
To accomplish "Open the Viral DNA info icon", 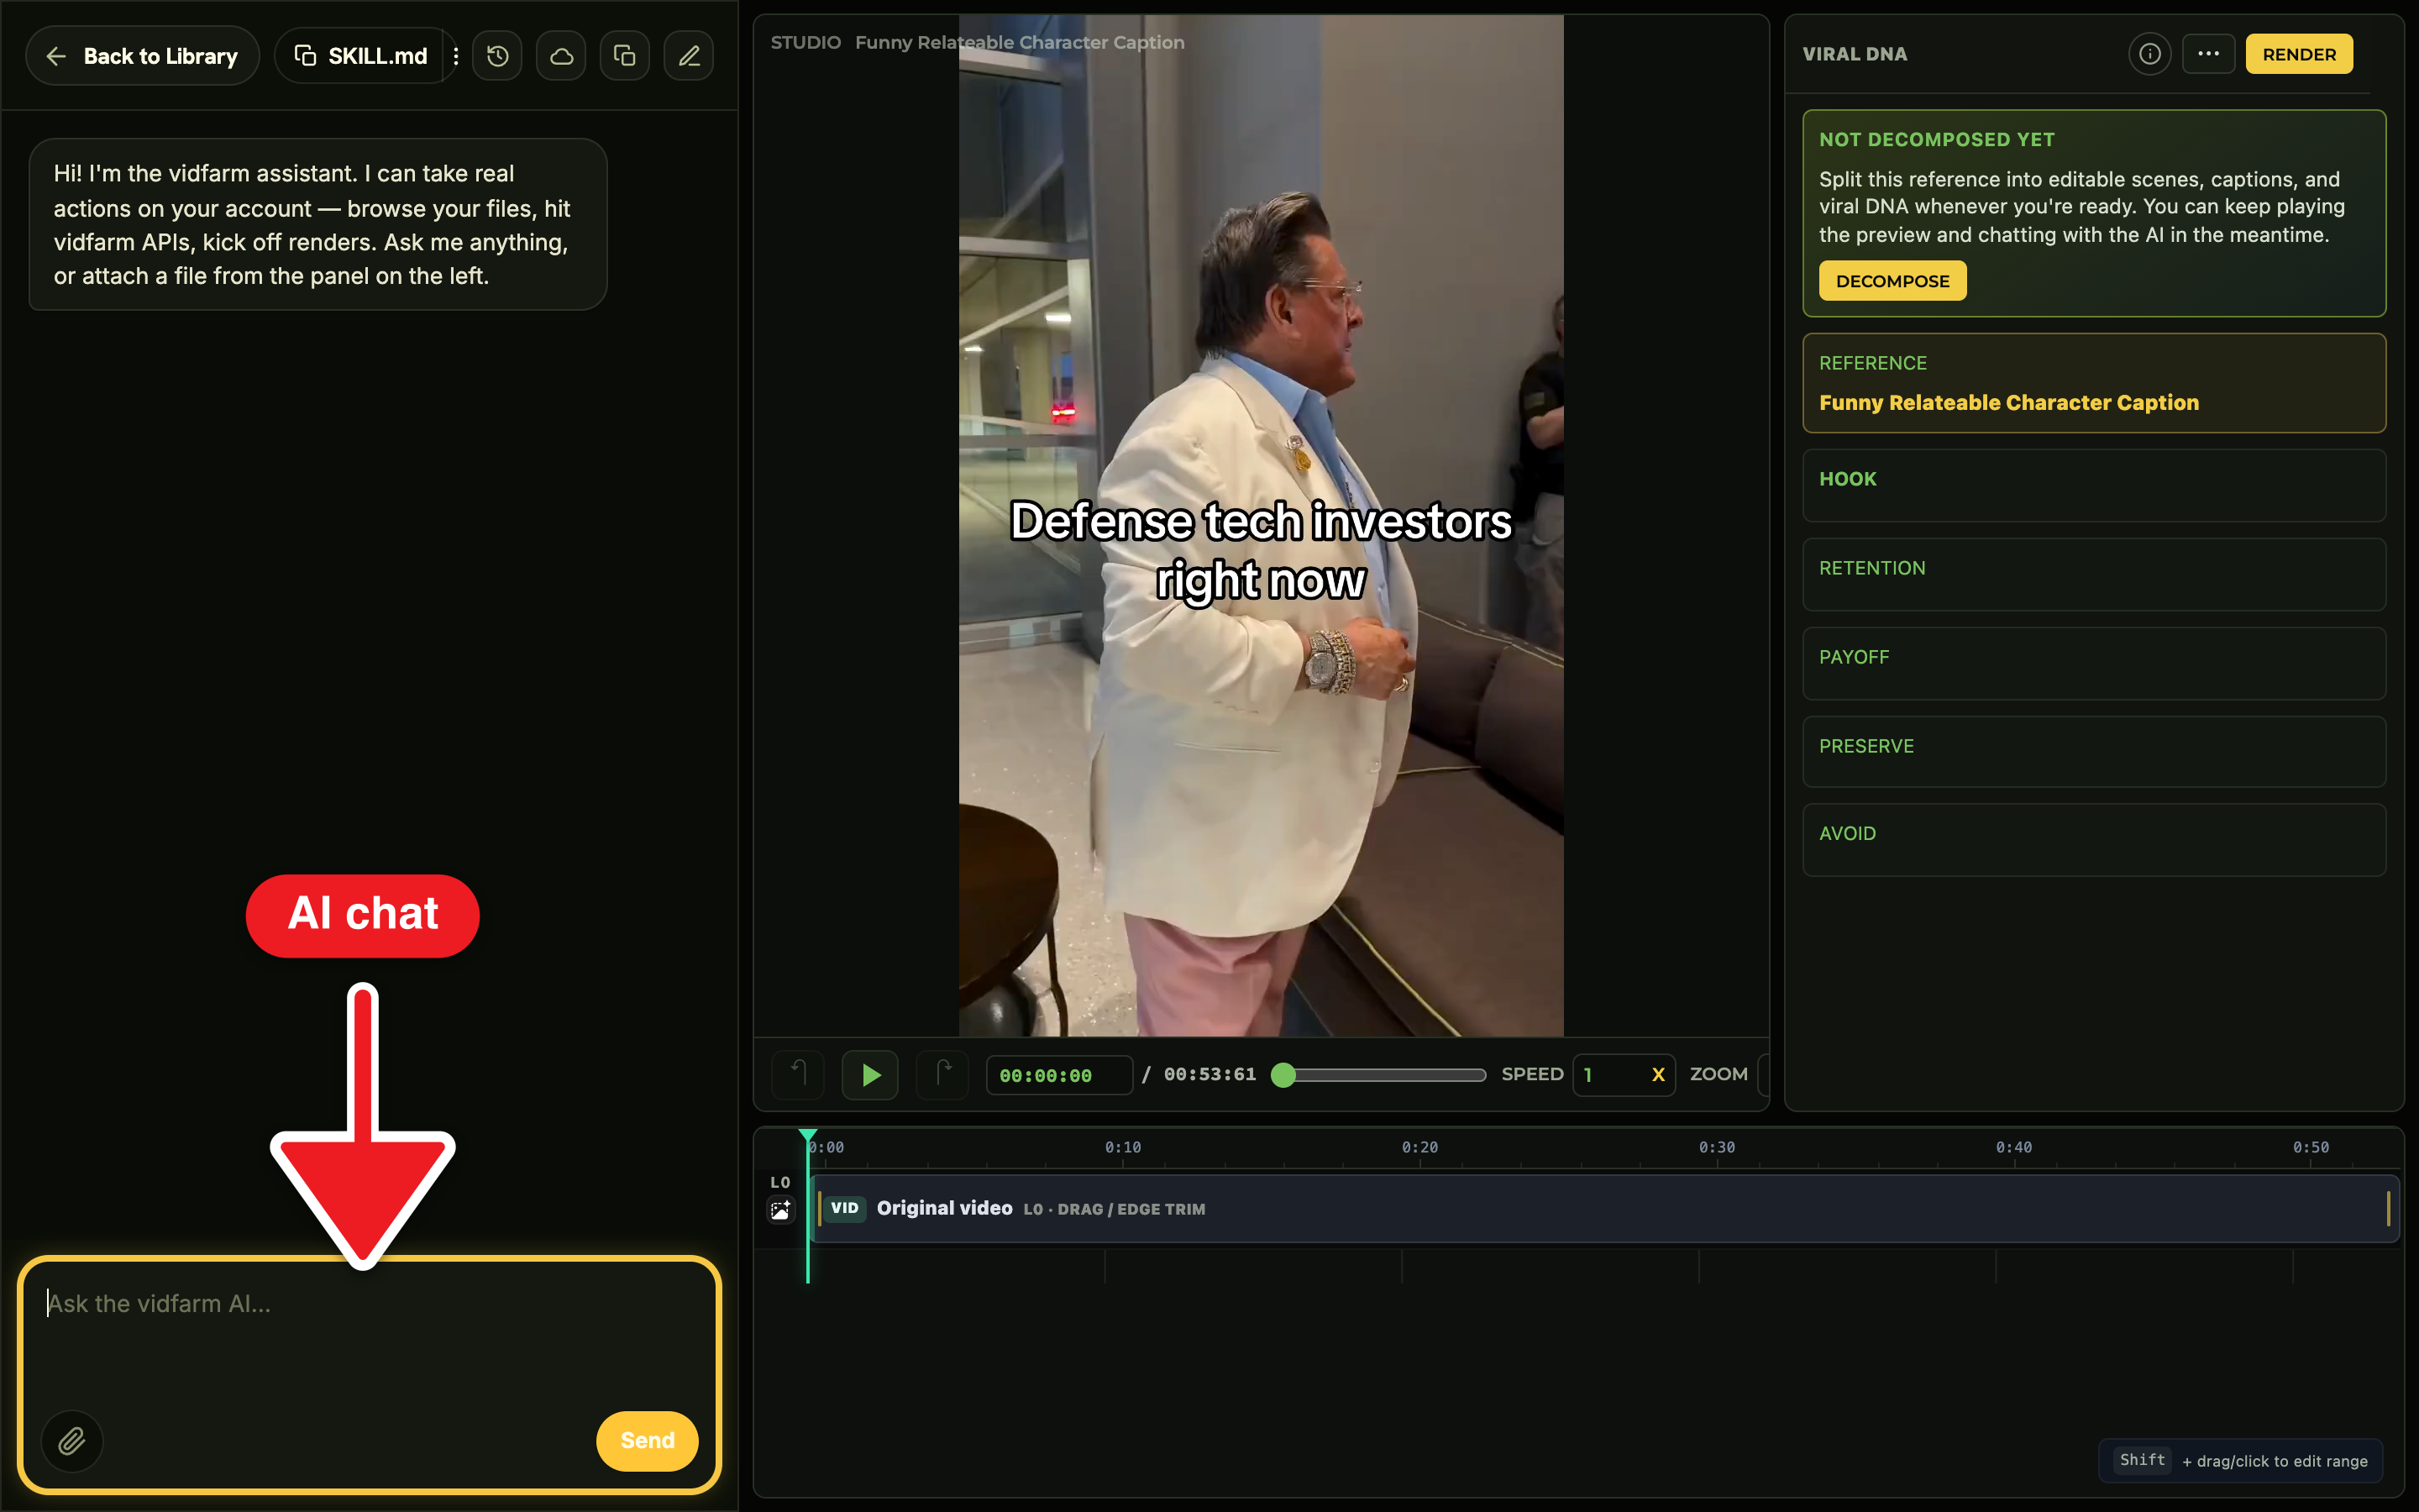I will (2149, 54).
